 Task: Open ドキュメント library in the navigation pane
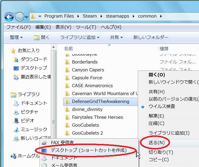click(x=30, y=103)
